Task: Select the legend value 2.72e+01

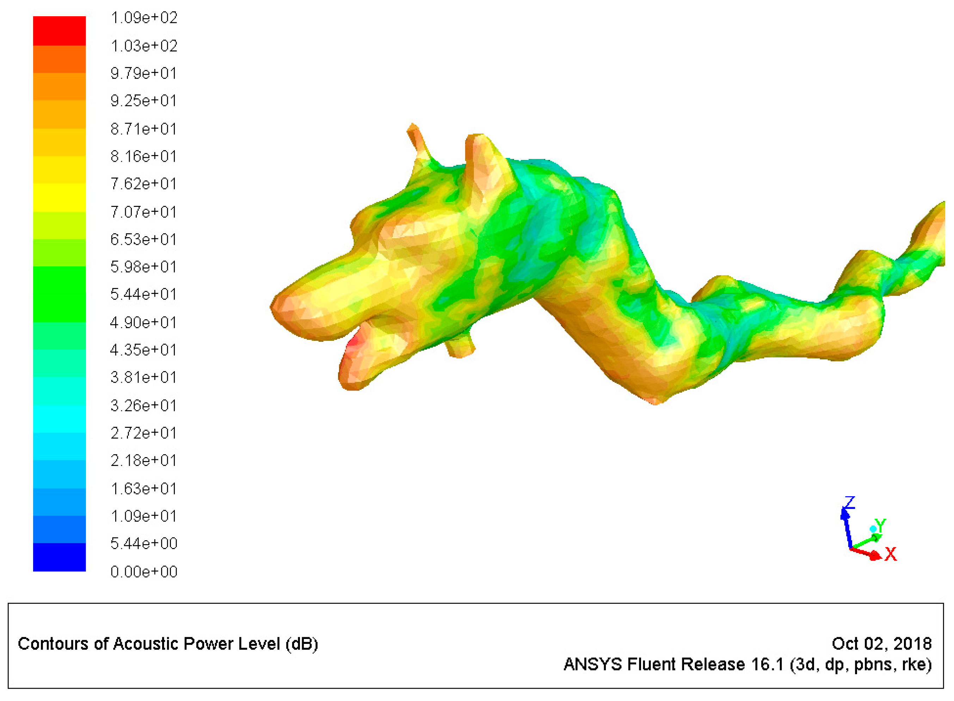Action: pos(143,433)
